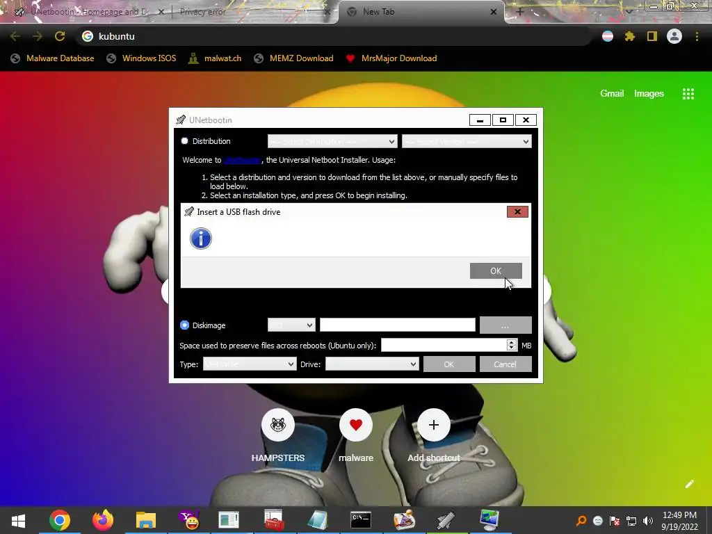712x534 pixels.
Task: Increase the persistence space with the up arrow
Action: pyautogui.click(x=512, y=342)
